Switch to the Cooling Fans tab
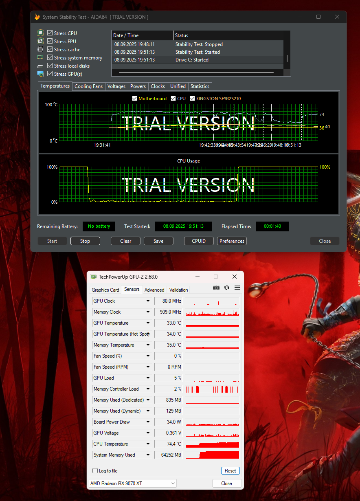Screen dimensions: 360x501 pos(89,86)
